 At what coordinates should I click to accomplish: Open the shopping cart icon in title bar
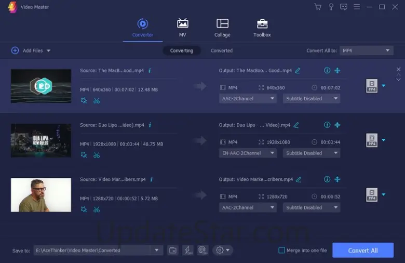(318, 7)
